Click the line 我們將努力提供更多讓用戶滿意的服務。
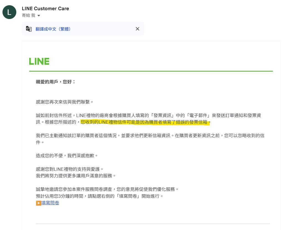Image resolution: width=301 pixels, height=230 pixels. [76, 176]
